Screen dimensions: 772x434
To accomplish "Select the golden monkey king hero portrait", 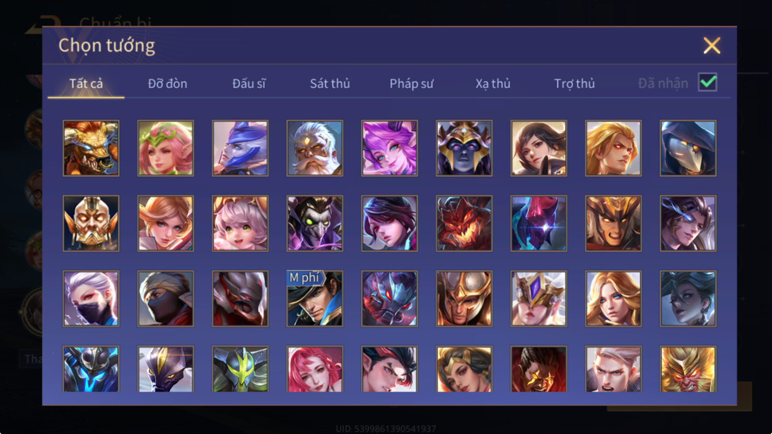I will [x=688, y=369].
